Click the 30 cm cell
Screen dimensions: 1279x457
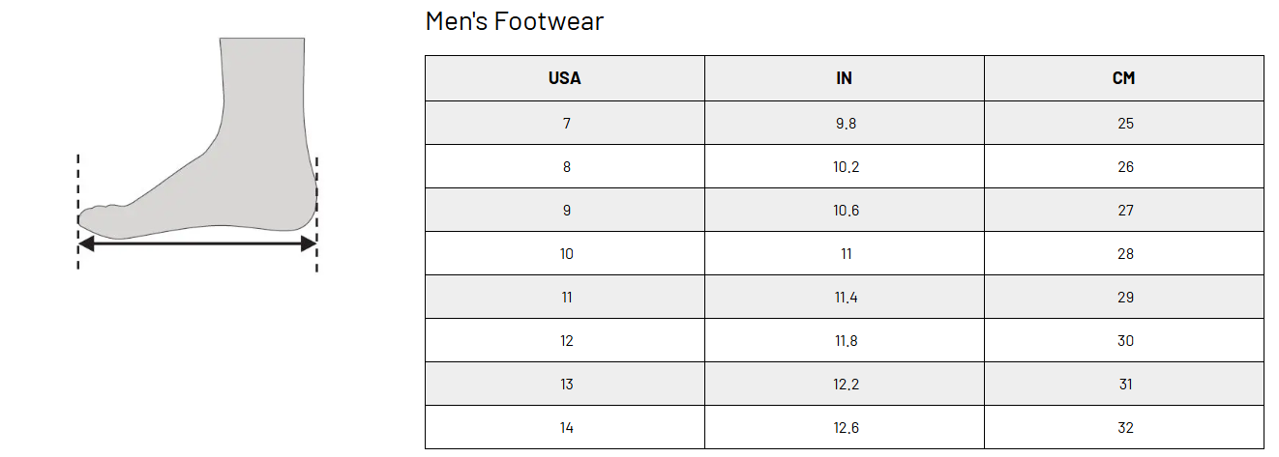tap(1124, 341)
